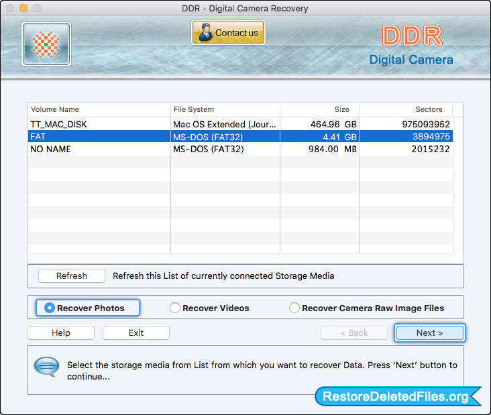Click the Refresh button
The width and height of the screenshot is (491, 415).
coord(71,276)
